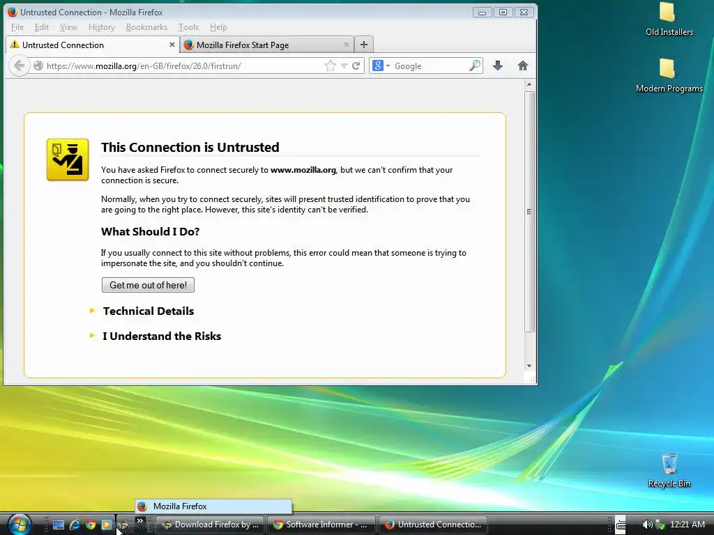Launch Windows Media Player from quick launch
Viewport: 714px width, 535px height.
coord(107,525)
